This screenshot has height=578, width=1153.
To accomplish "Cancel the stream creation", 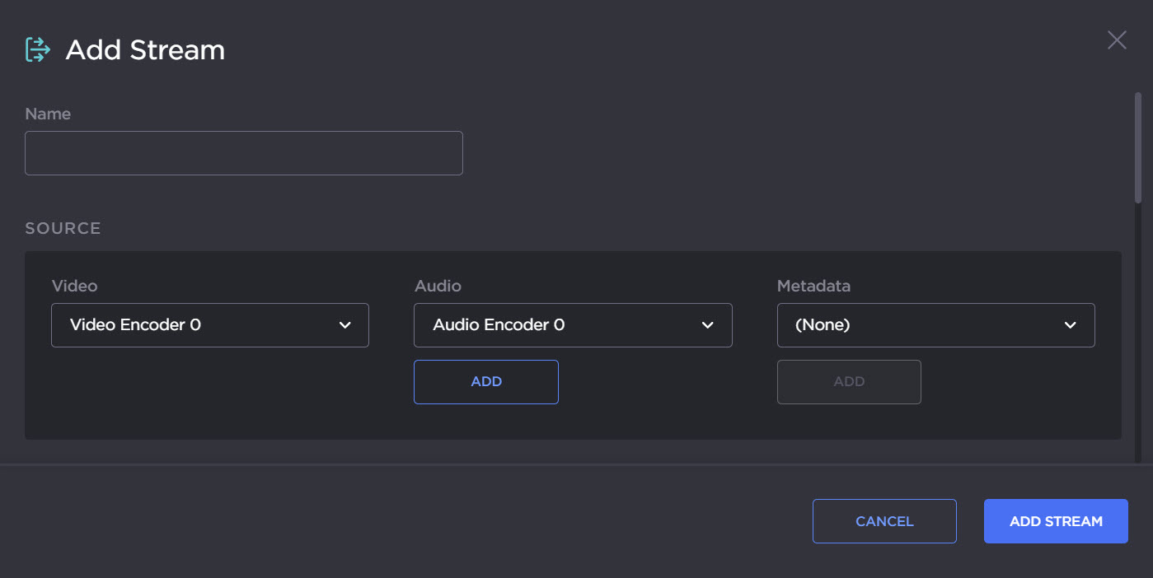I will [884, 521].
